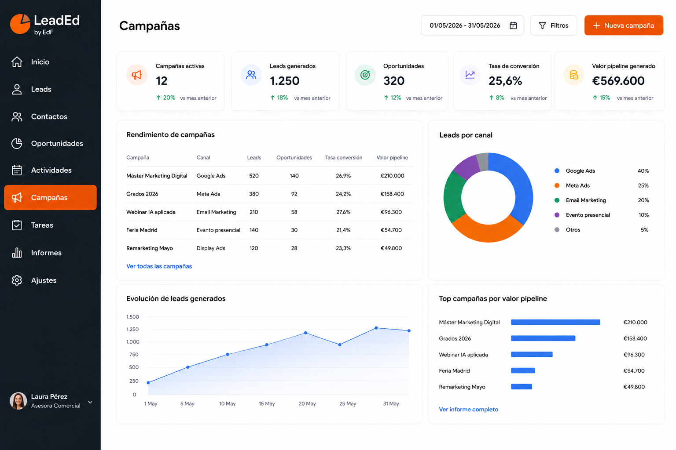Click the Nueva campaña button

tap(624, 25)
